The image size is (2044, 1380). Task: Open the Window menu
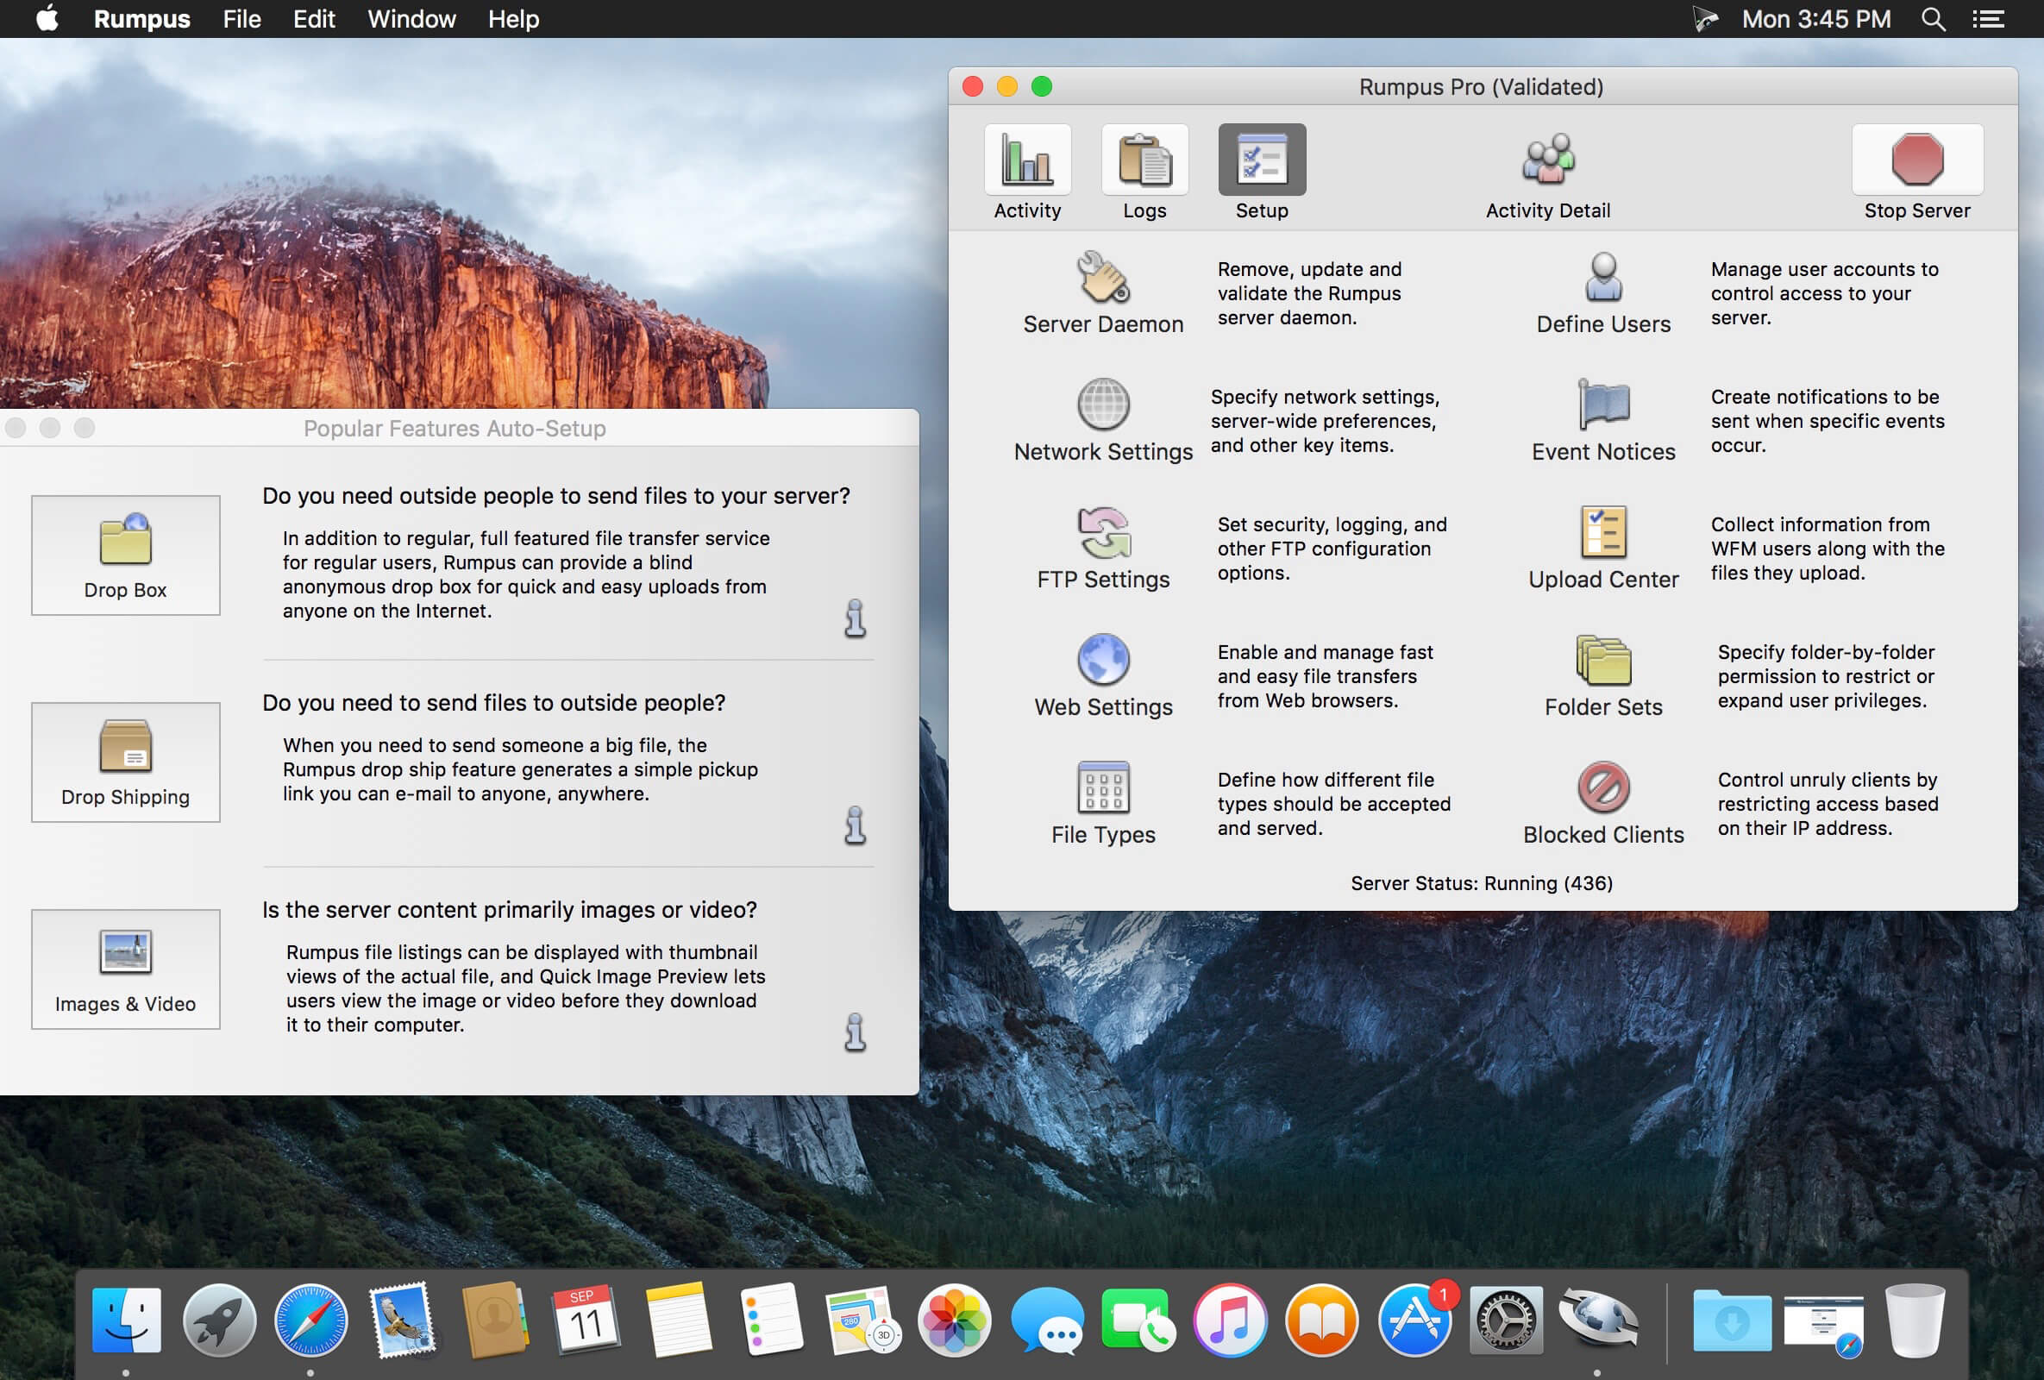tap(411, 19)
